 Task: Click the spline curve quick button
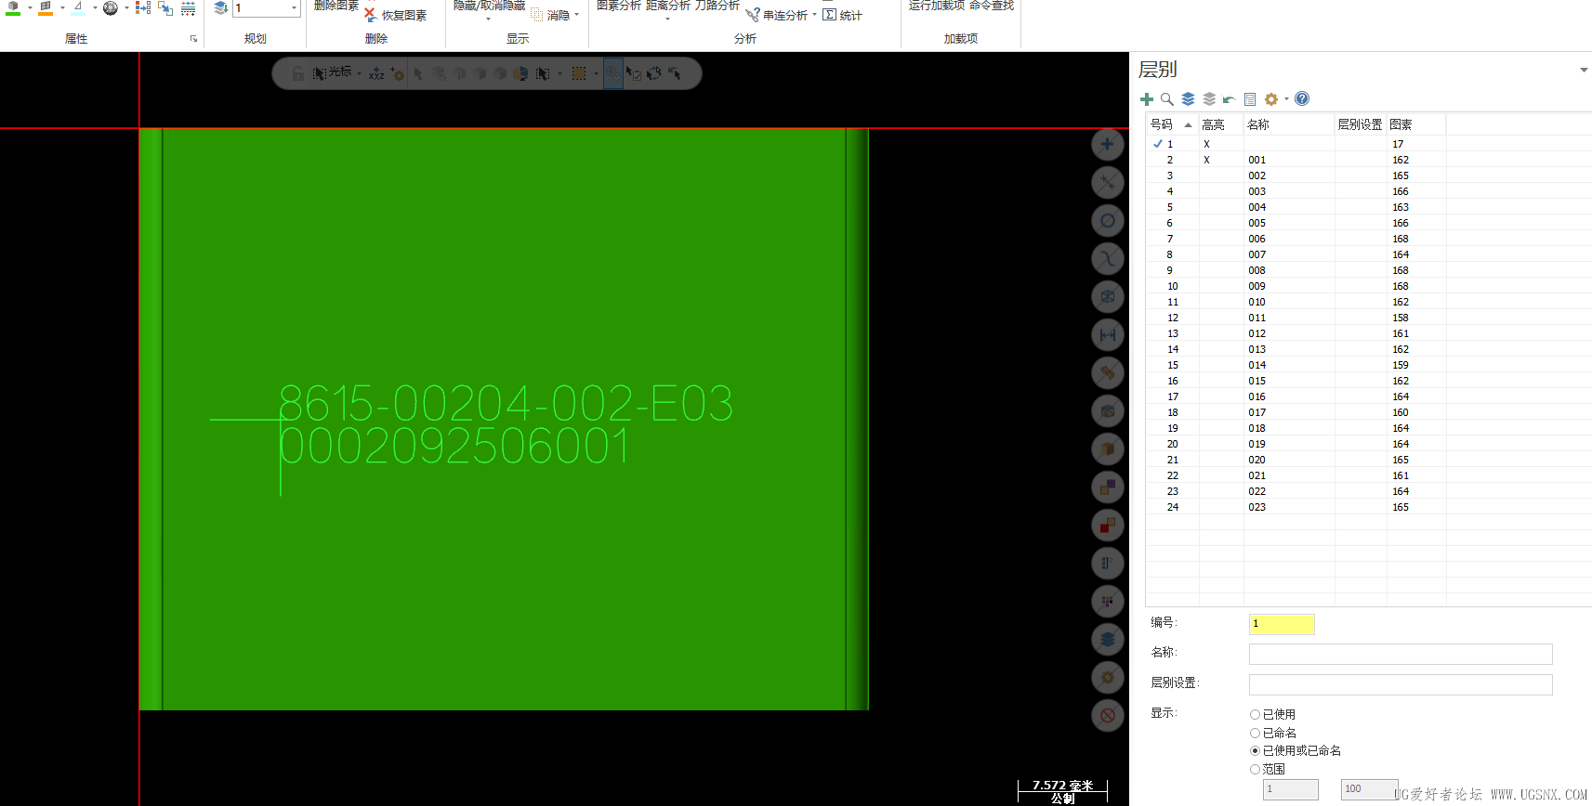(1107, 258)
